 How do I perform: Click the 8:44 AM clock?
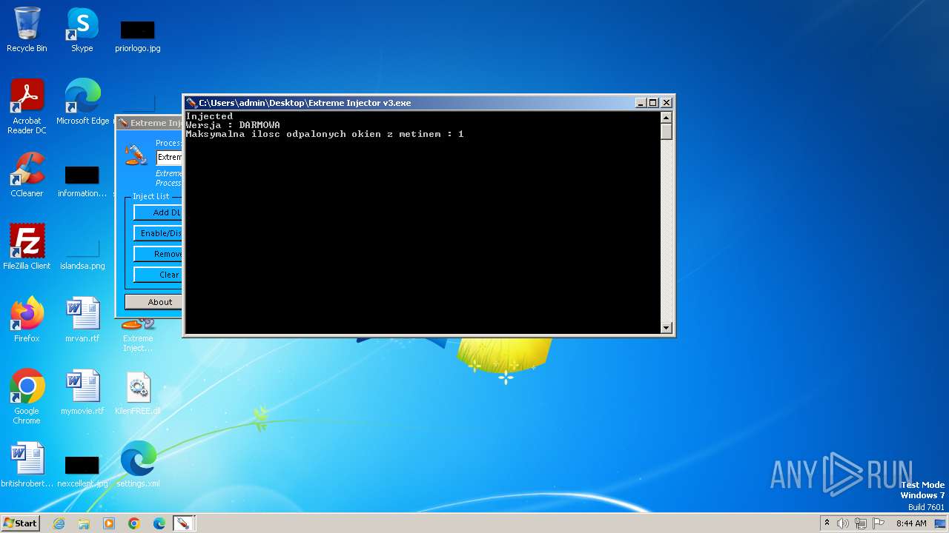[x=911, y=523]
